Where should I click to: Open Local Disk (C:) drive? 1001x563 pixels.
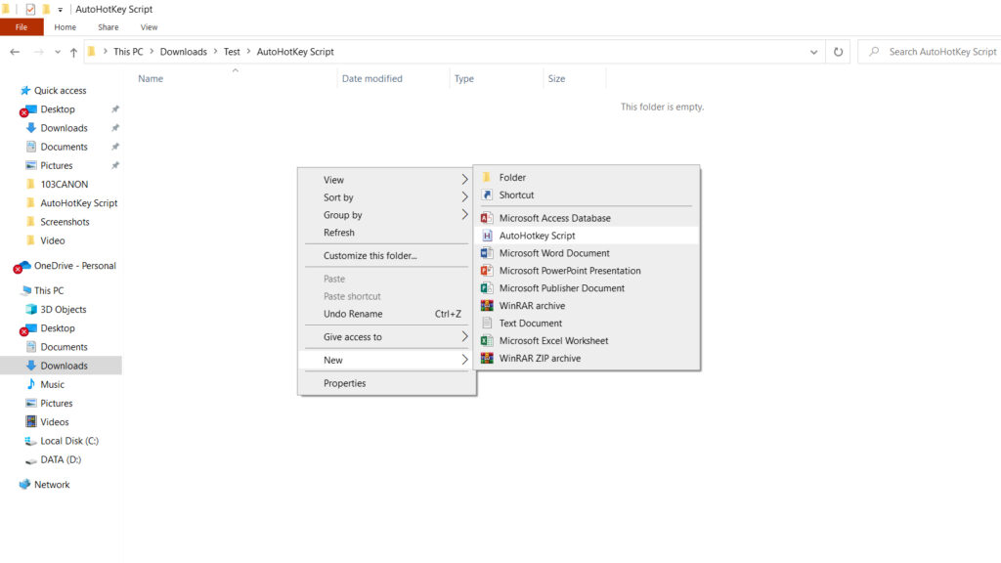69,441
